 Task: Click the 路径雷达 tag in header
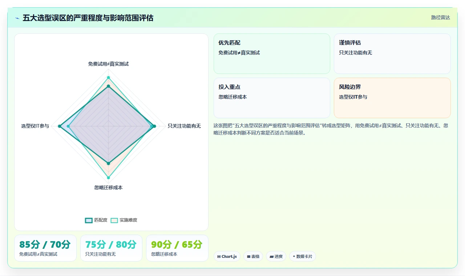[x=440, y=17]
